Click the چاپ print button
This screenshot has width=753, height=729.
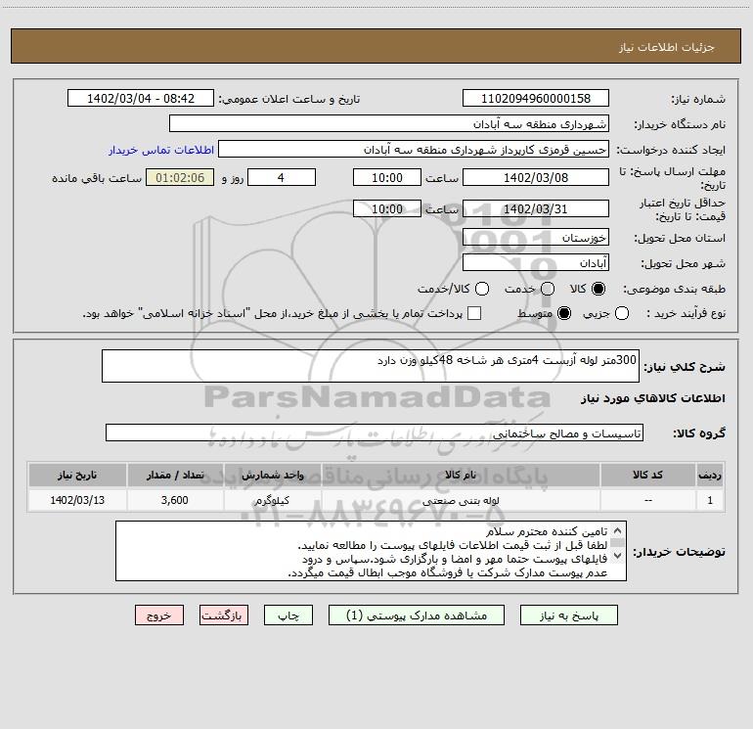tap(288, 615)
